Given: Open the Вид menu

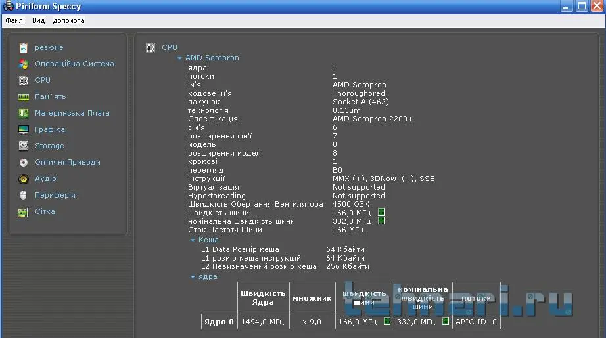Looking at the screenshot, I should (38, 20).
